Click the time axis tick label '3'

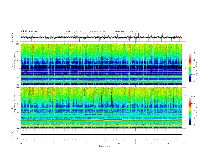pos(70,143)
